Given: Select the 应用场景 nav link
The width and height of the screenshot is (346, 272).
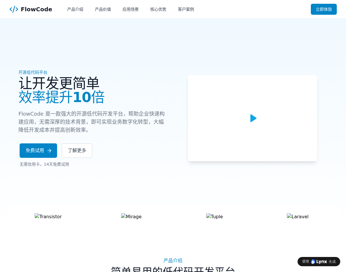Looking at the screenshot, I should pyautogui.click(x=131, y=9).
